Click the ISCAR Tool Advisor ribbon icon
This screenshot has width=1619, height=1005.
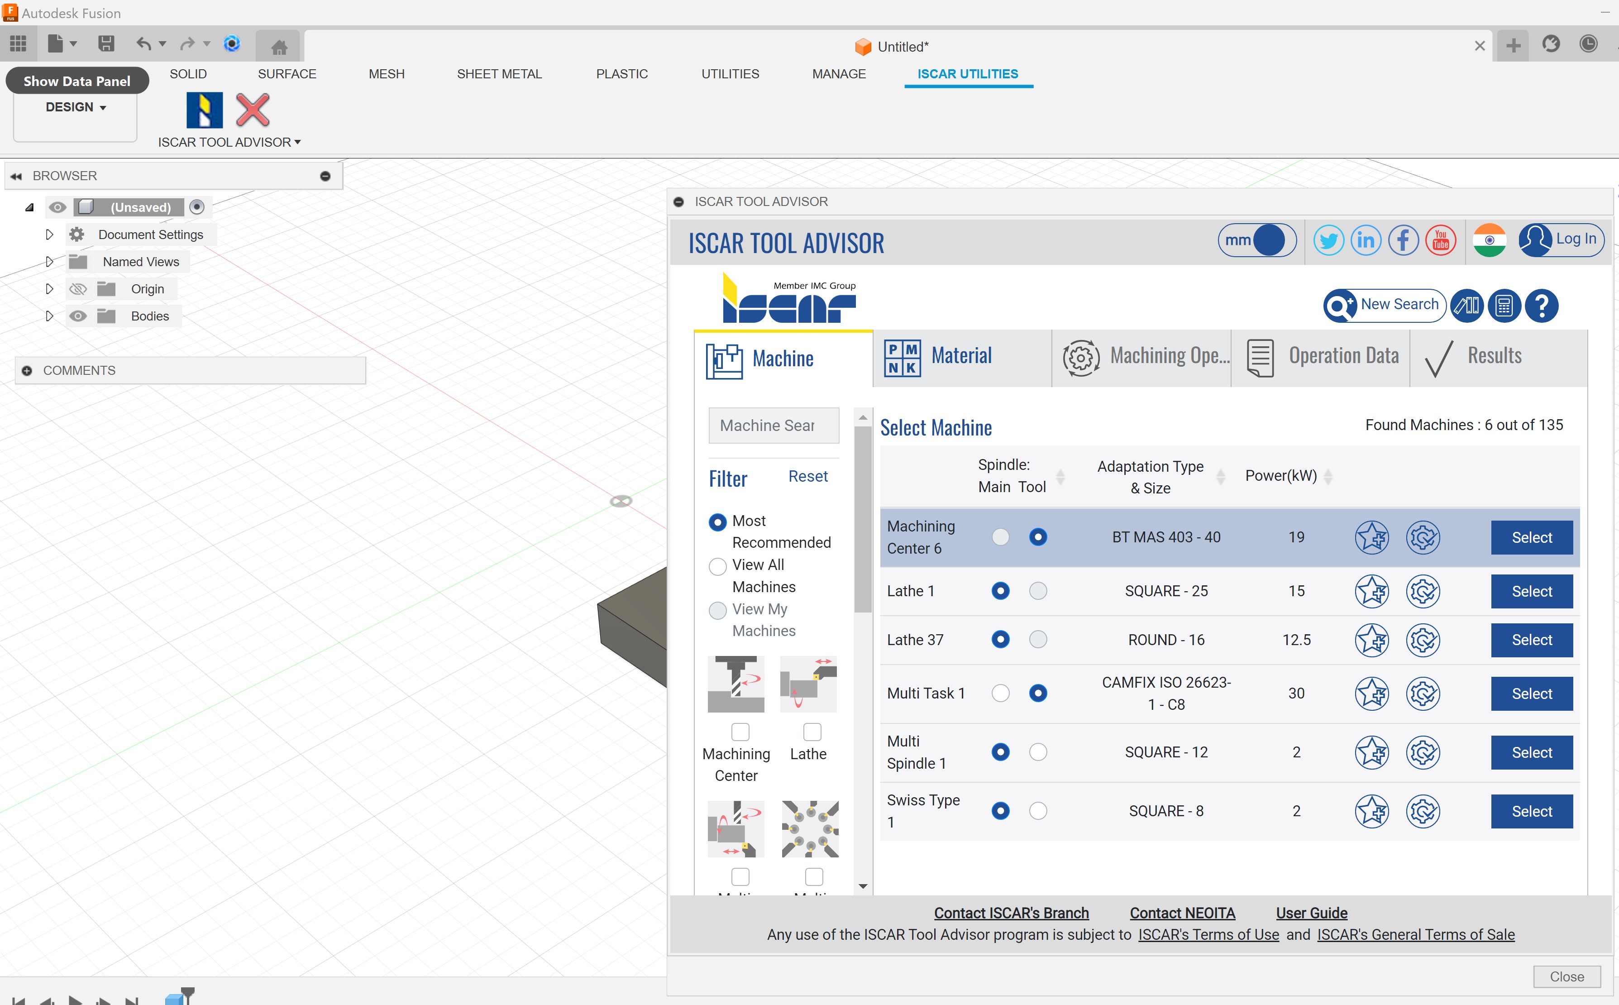[x=204, y=110]
